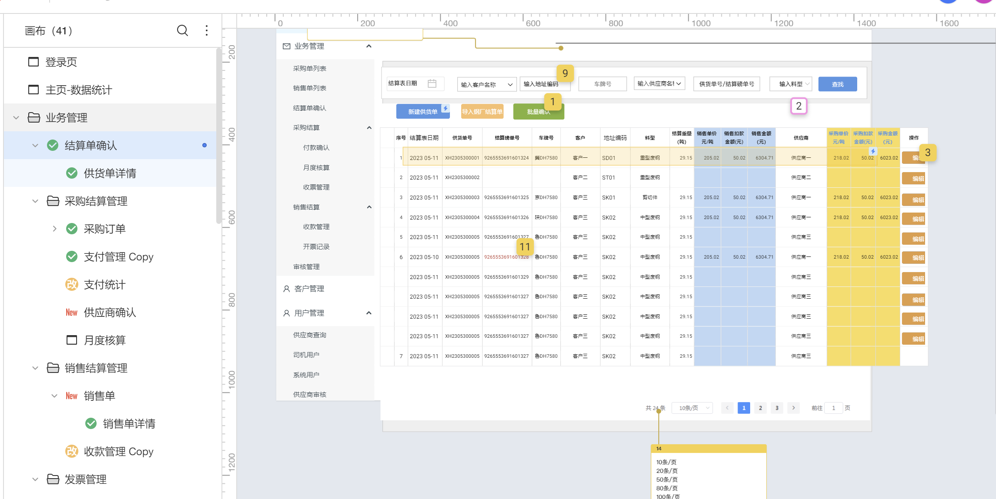Click the 改 badge icon of 支付统计
996x499 pixels.
click(x=72, y=284)
